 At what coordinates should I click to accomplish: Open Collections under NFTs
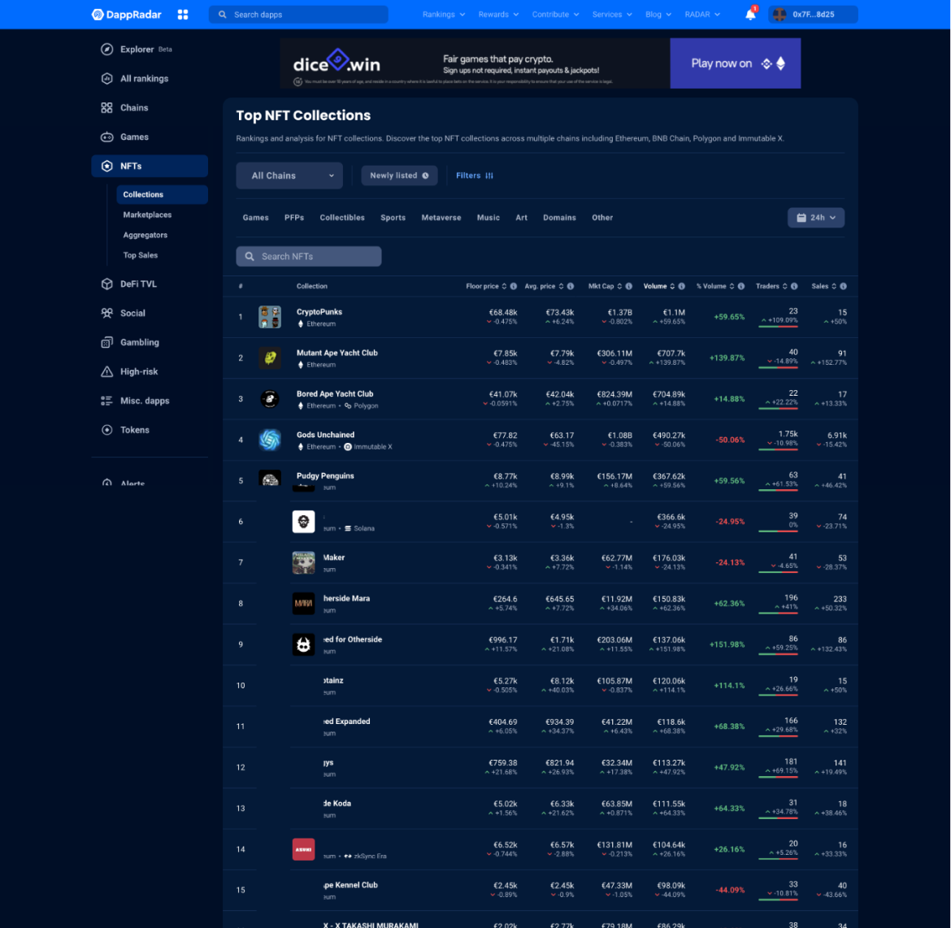click(x=162, y=195)
